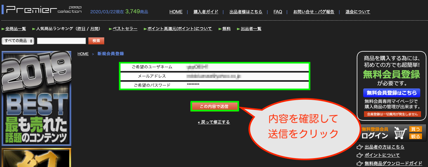Click the 観る button beside the cart

(x=415, y=137)
